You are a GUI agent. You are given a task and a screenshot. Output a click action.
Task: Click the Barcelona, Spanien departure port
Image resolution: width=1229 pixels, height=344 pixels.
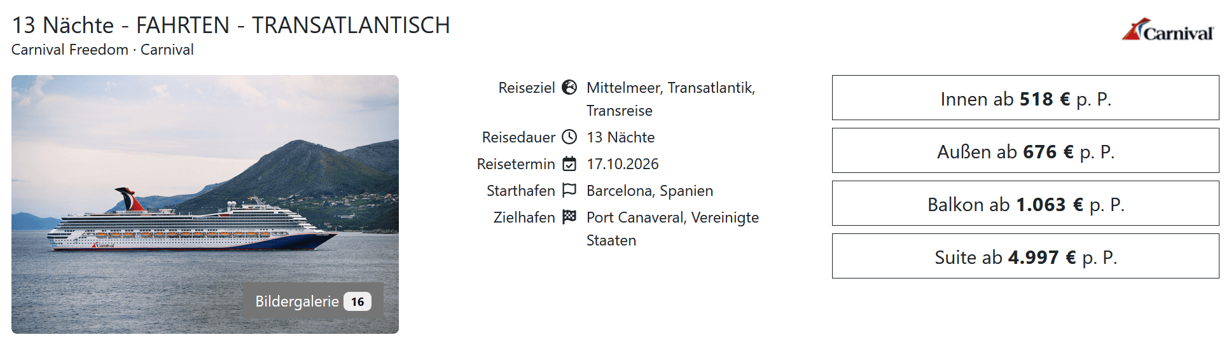pyautogui.click(x=649, y=191)
